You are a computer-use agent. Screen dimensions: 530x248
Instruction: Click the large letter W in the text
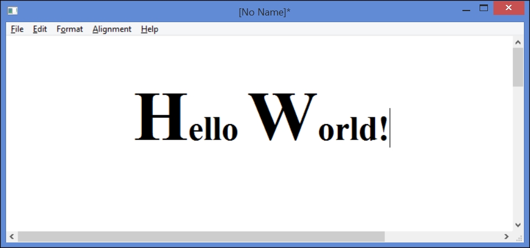point(282,117)
